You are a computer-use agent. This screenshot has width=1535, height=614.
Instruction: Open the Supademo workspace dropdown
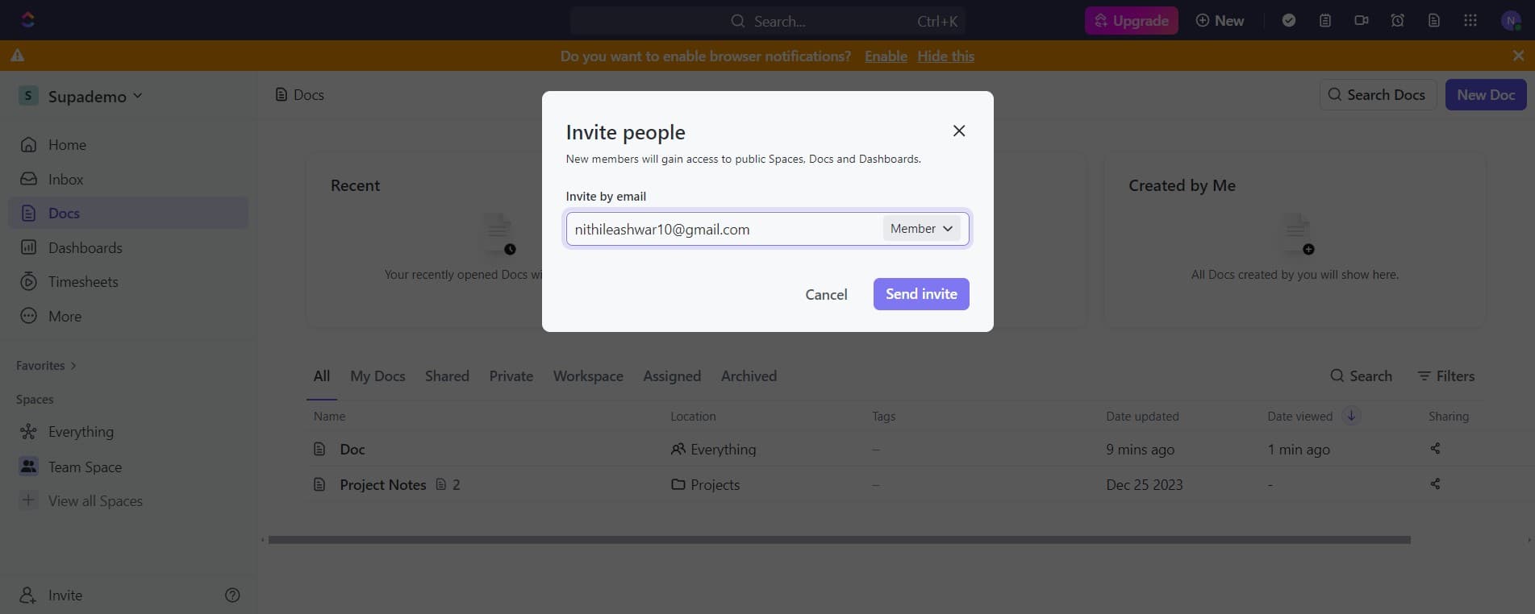(x=81, y=96)
